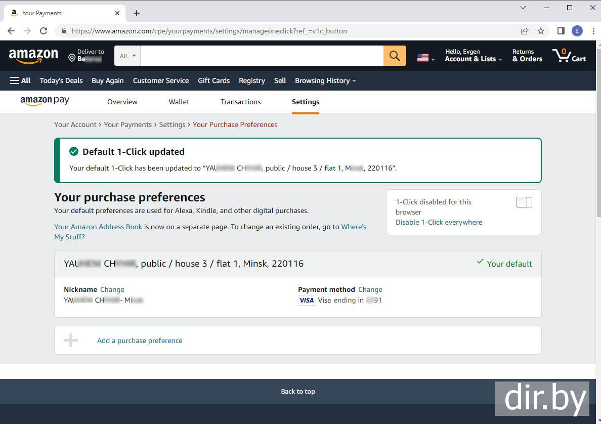Open Today's Deals

[x=61, y=80]
